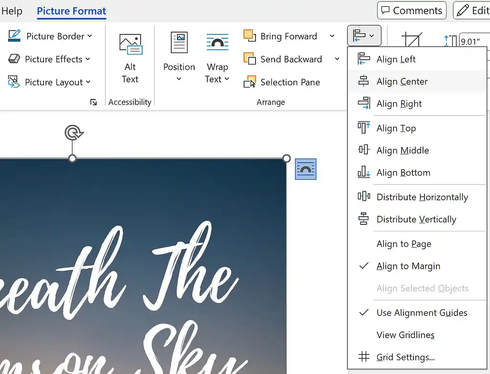The height and width of the screenshot is (374, 490).
Task: Click the Align Right icon in menu
Action: point(364,103)
